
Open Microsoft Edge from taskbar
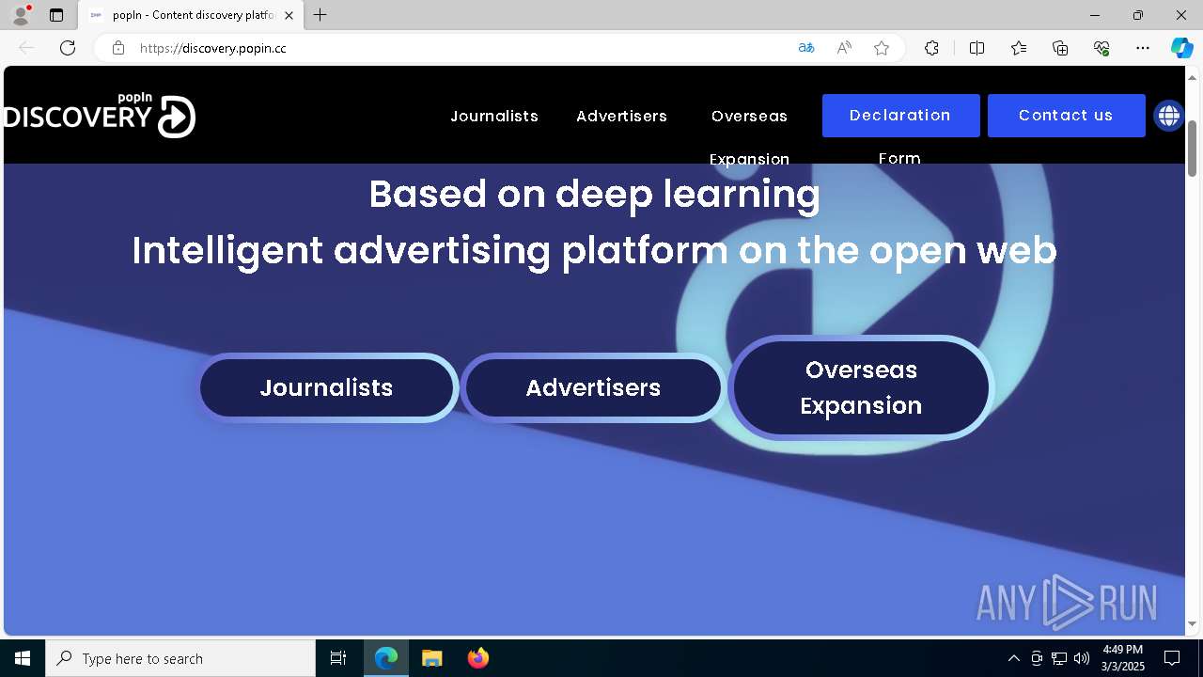coord(386,658)
